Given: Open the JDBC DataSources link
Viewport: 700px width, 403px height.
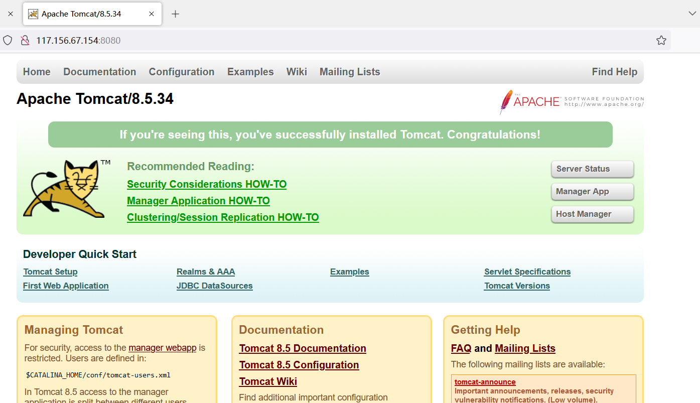Looking at the screenshot, I should click(215, 286).
